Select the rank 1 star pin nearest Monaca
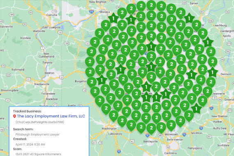Viewport: 234px width, 156px height. point(113,18)
